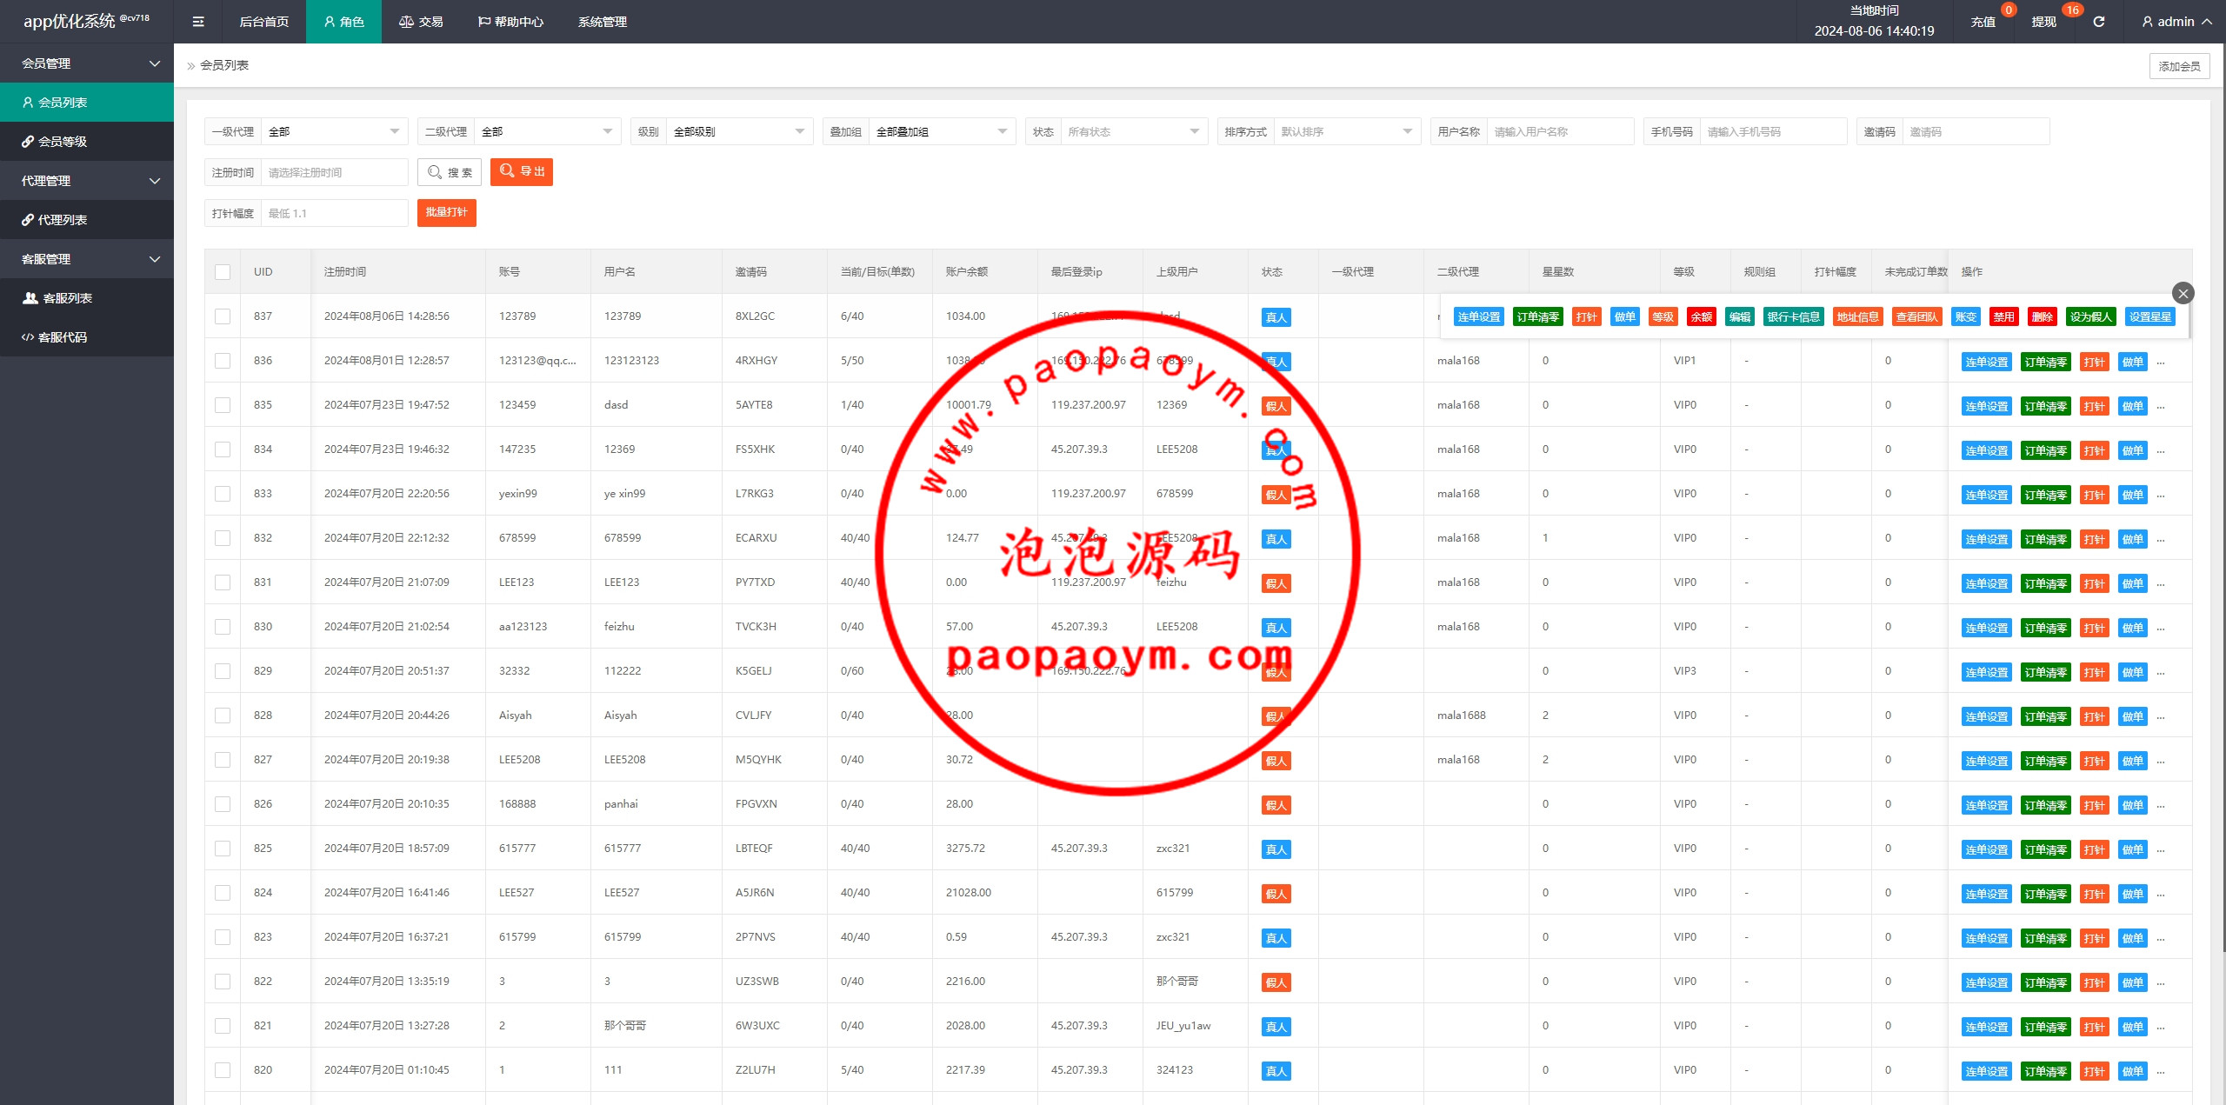Viewport: 2226px width, 1105px height.
Task: Click the 搜索 button
Action: [450, 172]
